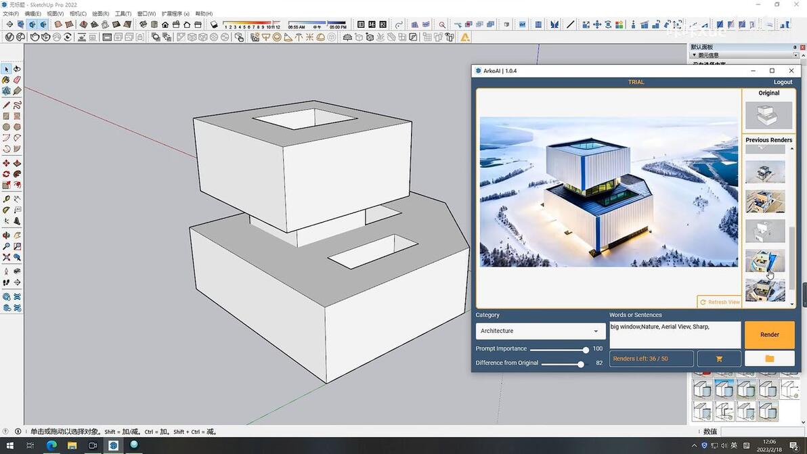Open the 文件(F) menu
This screenshot has width=807, height=454.
click(11, 14)
